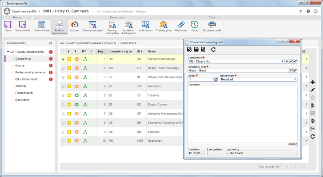Sort by the Seq. column header
The width and height of the screenshot is (323, 177).
102,52
